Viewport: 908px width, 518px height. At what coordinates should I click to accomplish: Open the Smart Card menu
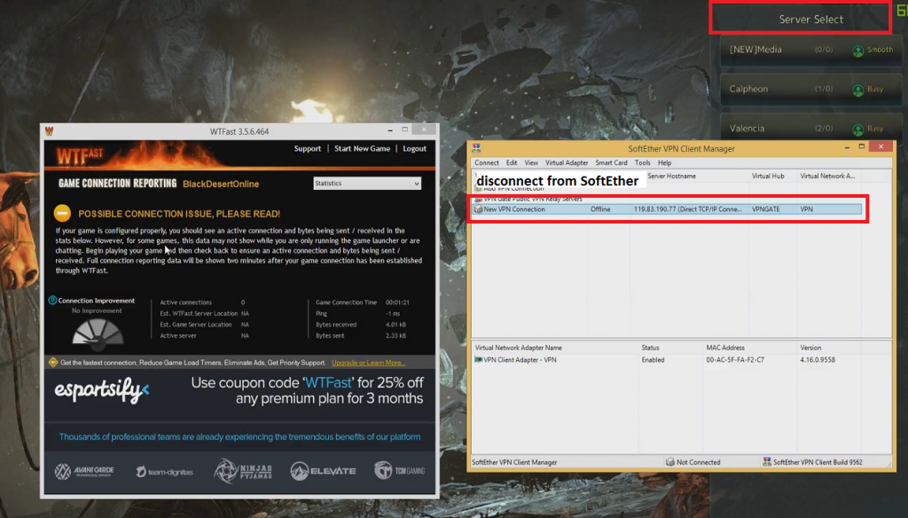[611, 163]
